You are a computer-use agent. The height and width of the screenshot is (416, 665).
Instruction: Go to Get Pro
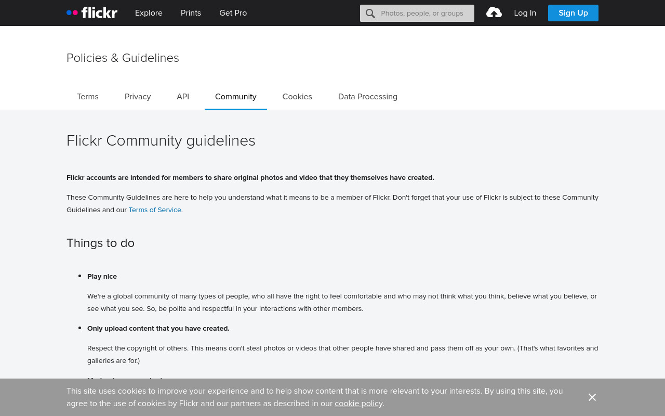click(x=233, y=13)
